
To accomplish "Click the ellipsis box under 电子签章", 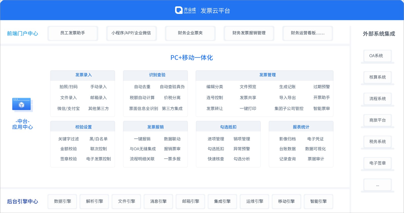I will coord(377,185).
